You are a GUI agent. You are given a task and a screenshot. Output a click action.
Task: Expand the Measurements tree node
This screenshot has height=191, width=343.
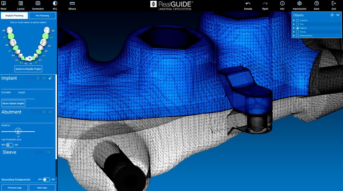coord(294,36)
